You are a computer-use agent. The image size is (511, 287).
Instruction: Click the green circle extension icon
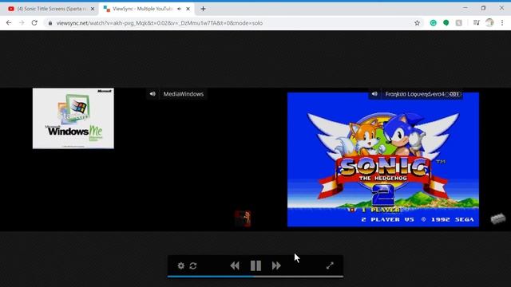(x=446, y=23)
